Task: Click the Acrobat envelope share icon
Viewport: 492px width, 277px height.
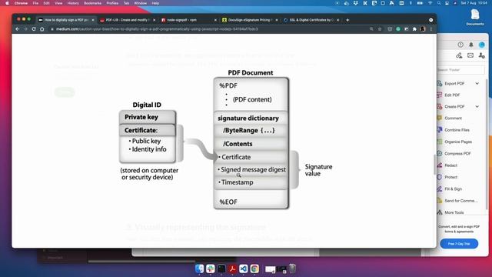Action: coord(470,55)
